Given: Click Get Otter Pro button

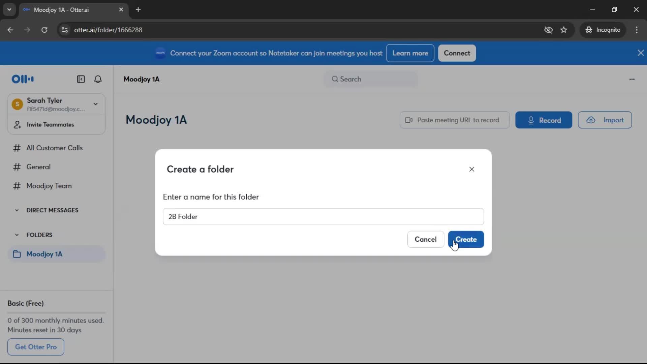Looking at the screenshot, I should (x=36, y=347).
